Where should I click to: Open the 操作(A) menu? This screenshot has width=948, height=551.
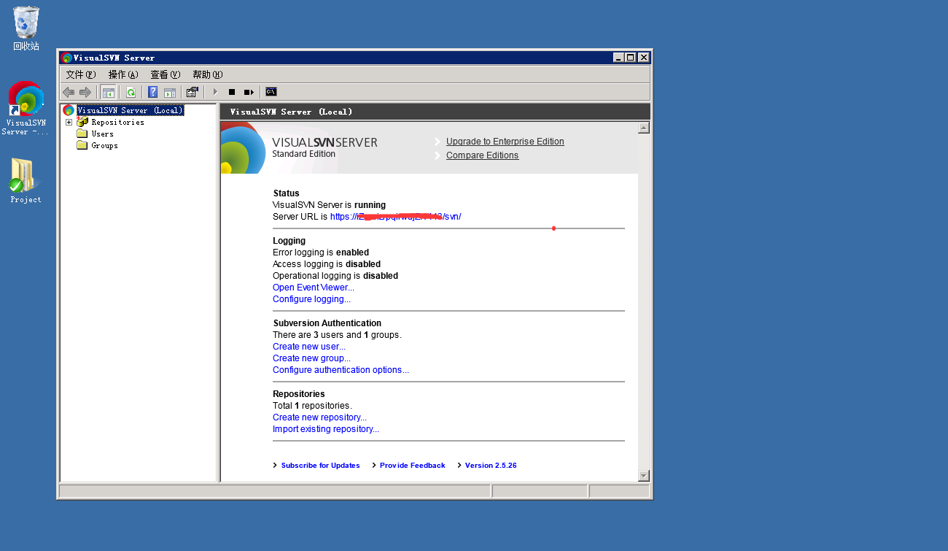(123, 74)
